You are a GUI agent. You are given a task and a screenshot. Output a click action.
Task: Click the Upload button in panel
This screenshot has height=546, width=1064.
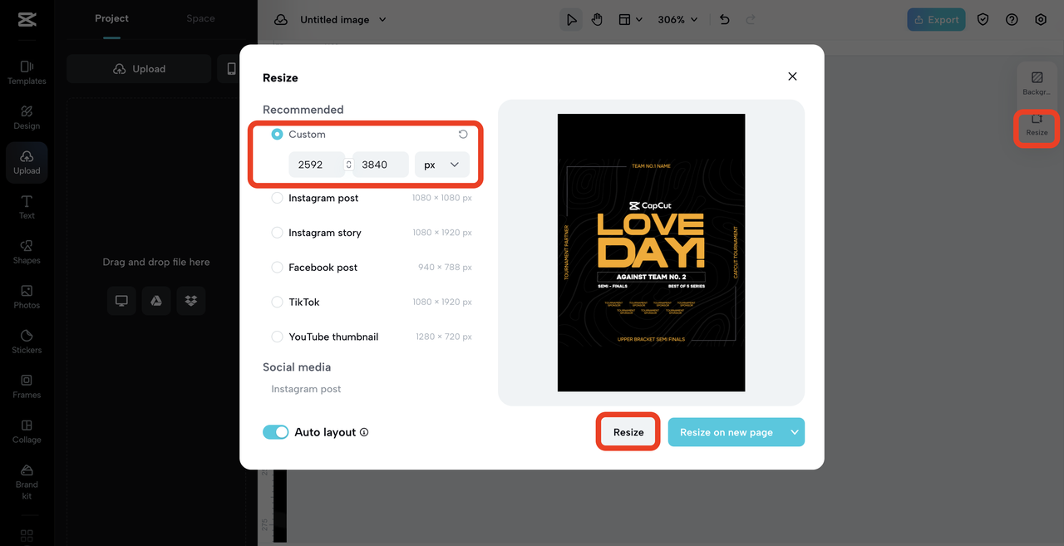139,69
